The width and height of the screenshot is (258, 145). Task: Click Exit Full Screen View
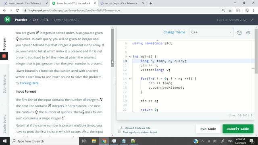coord(231,20)
